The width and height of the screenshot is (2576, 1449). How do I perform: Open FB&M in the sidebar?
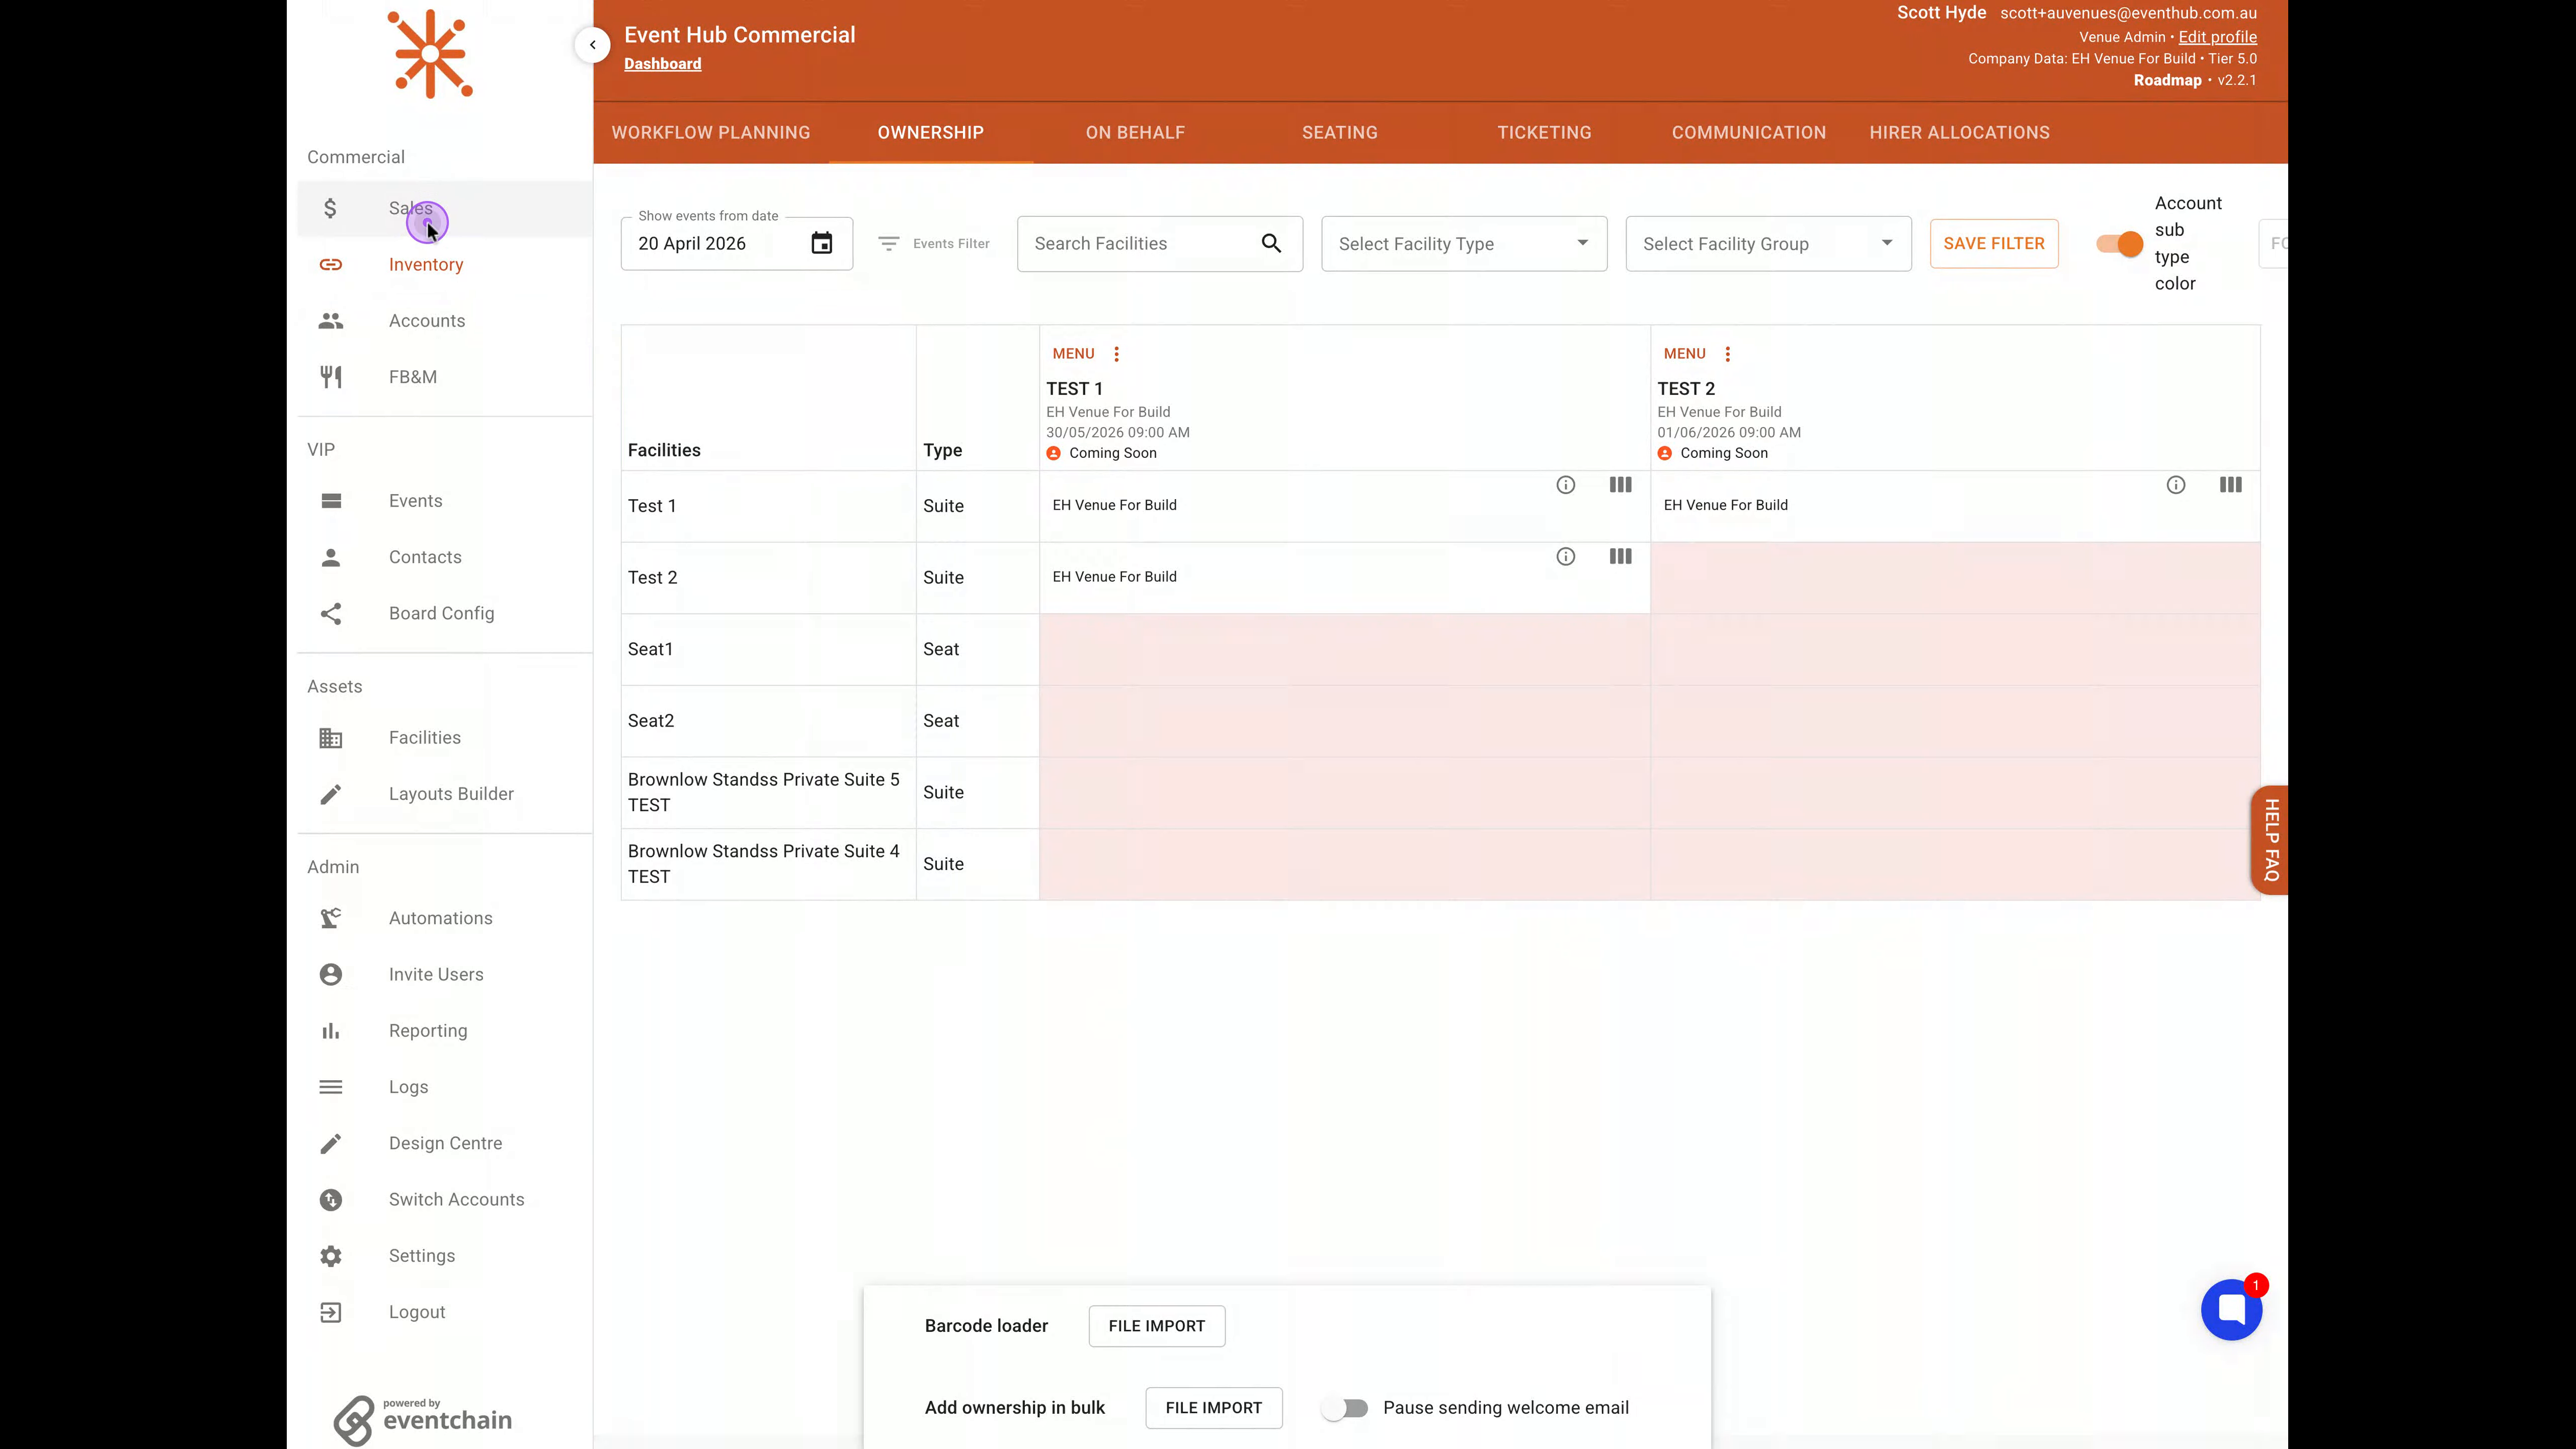444,377
